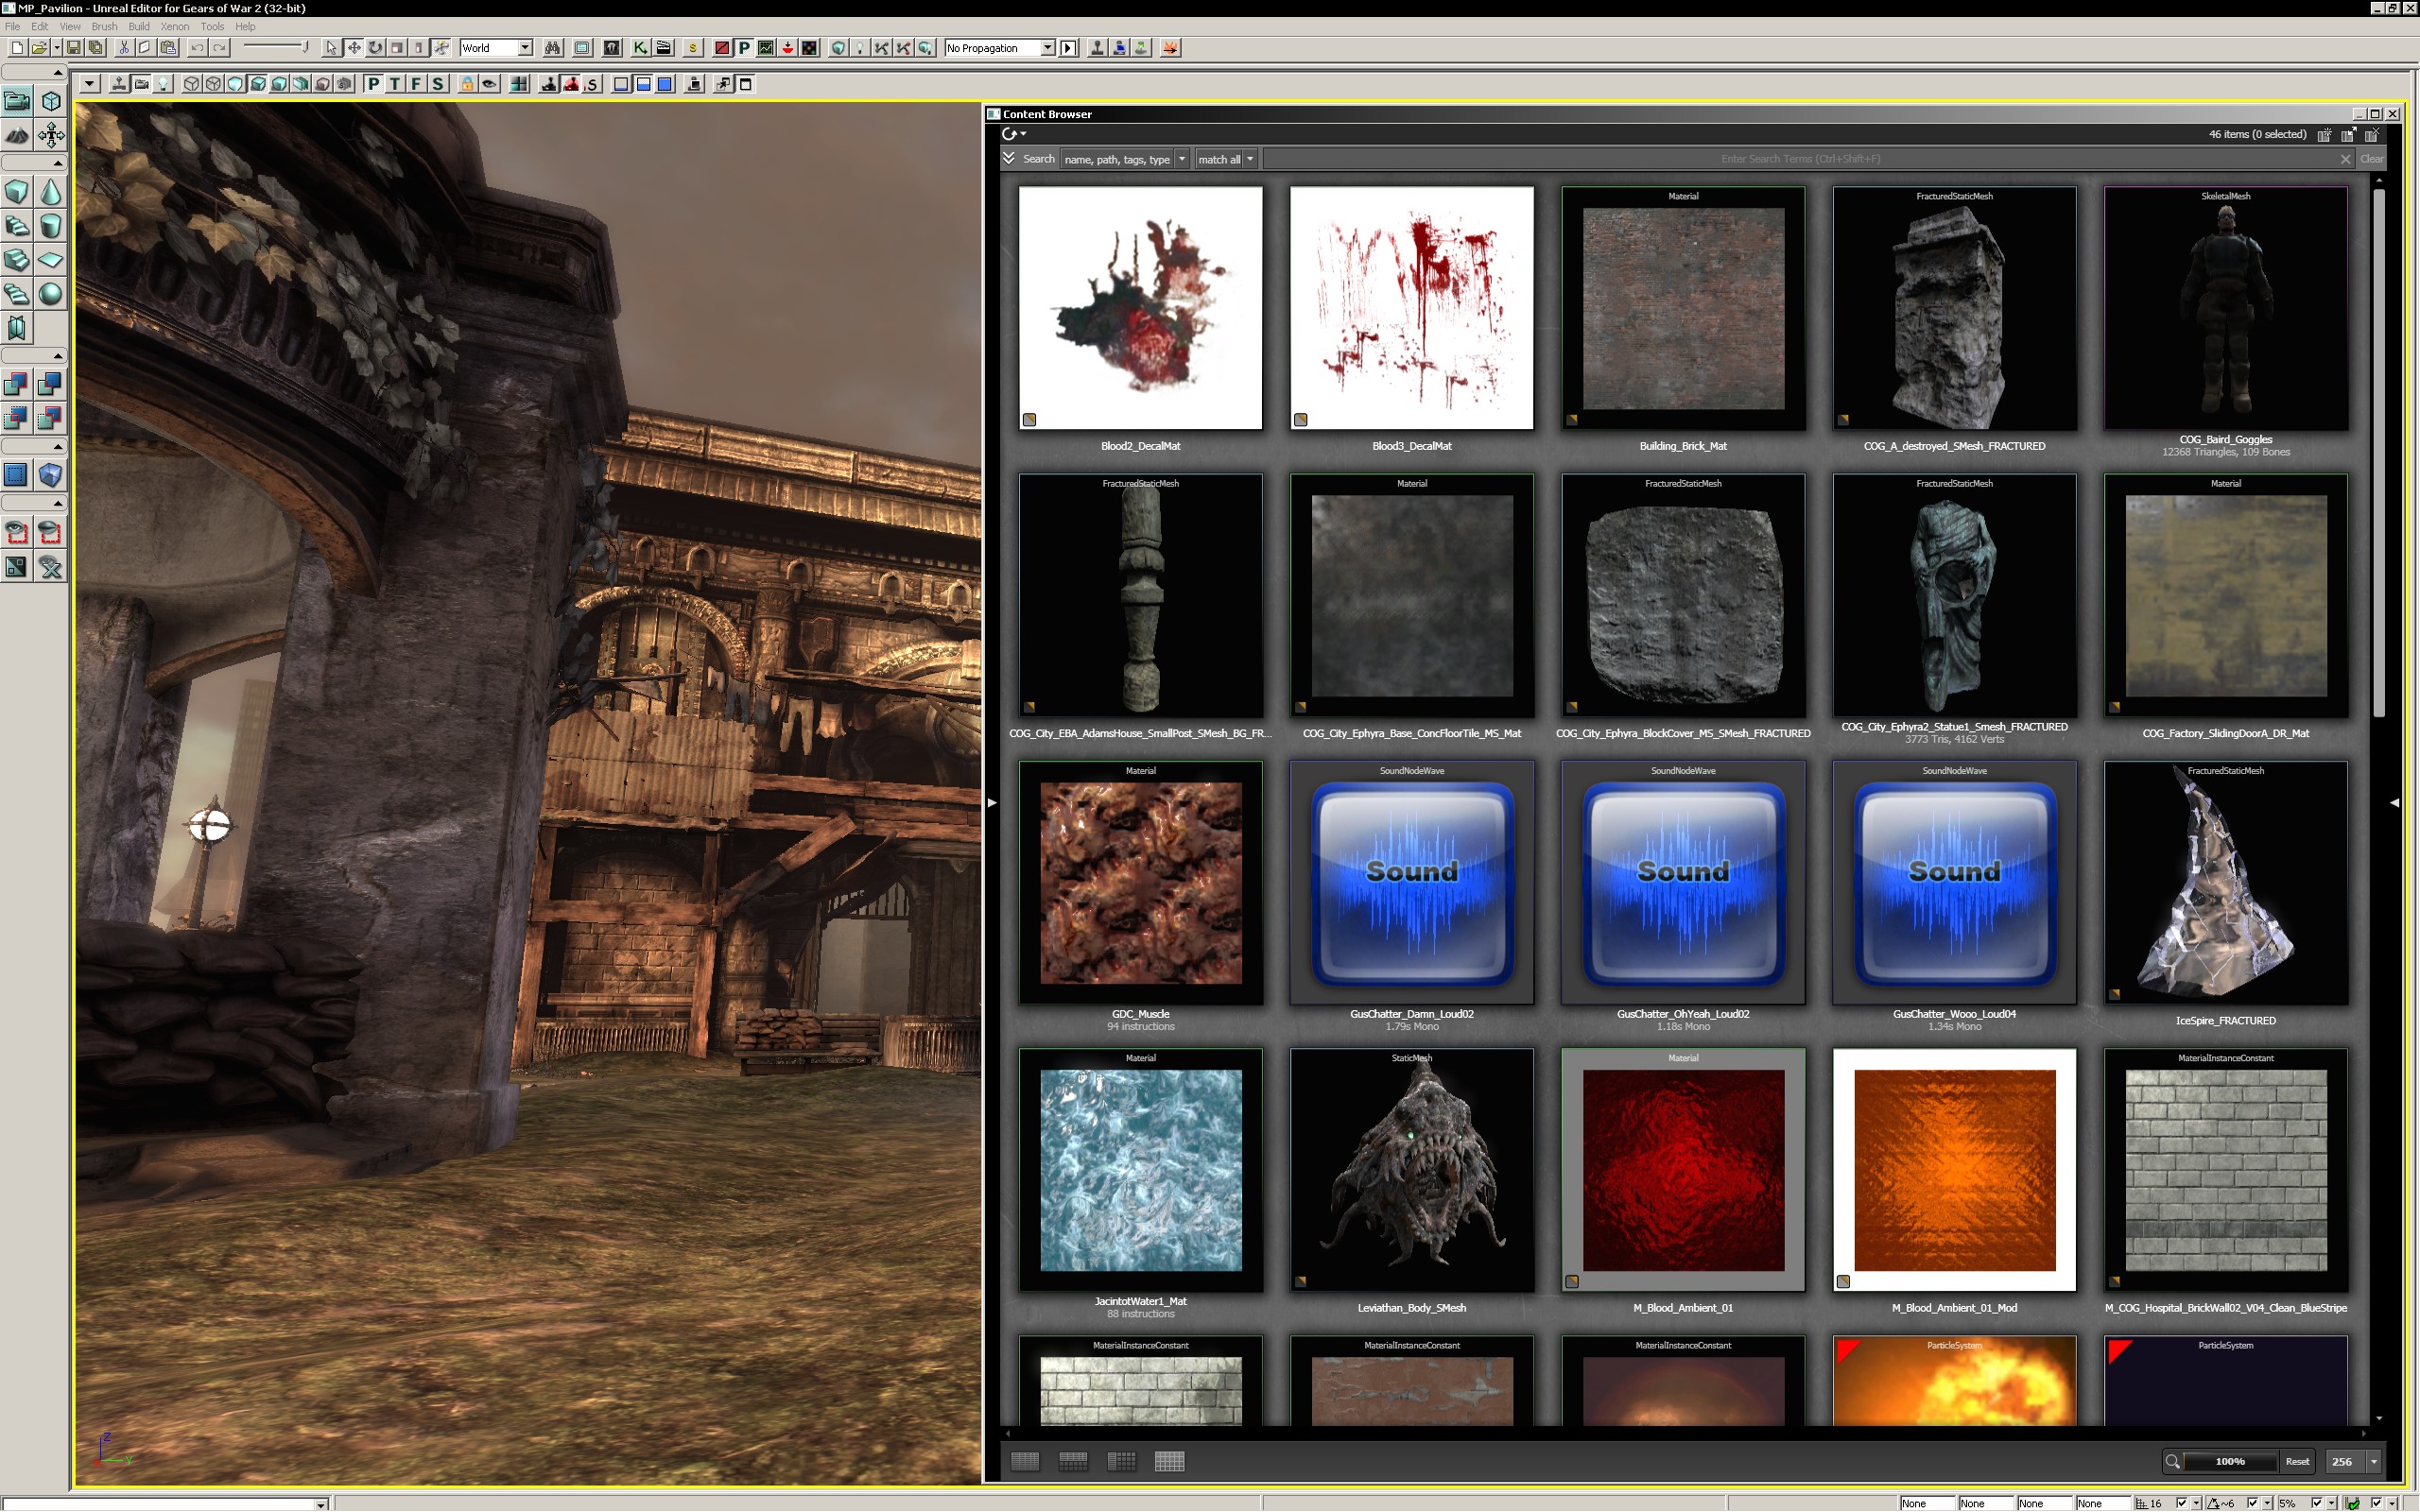Toggle the drag grid snap checkbox
Image resolution: width=2420 pixels, height=1512 pixels.
(x=2182, y=1503)
